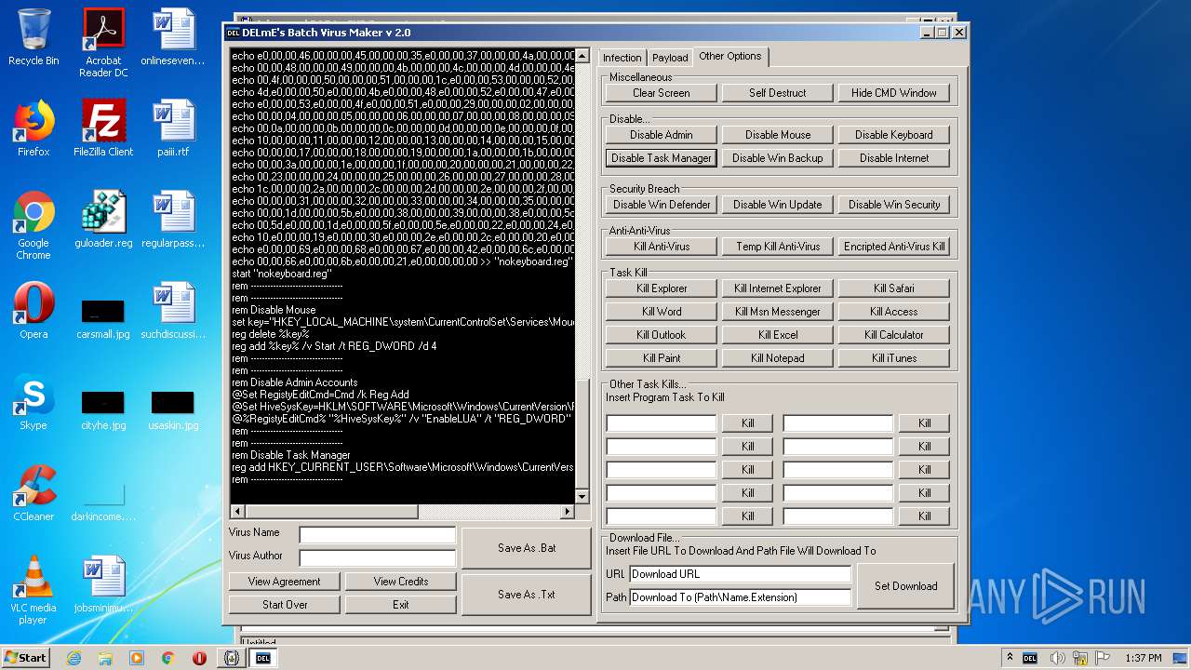Click first Insert Program Task field
Image resolution: width=1191 pixels, height=670 pixels.
[x=662, y=423]
